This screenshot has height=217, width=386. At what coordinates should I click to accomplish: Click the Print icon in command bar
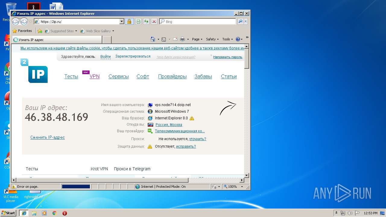point(182,39)
